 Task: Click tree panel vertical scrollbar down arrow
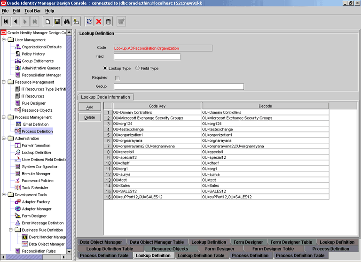point(69,251)
